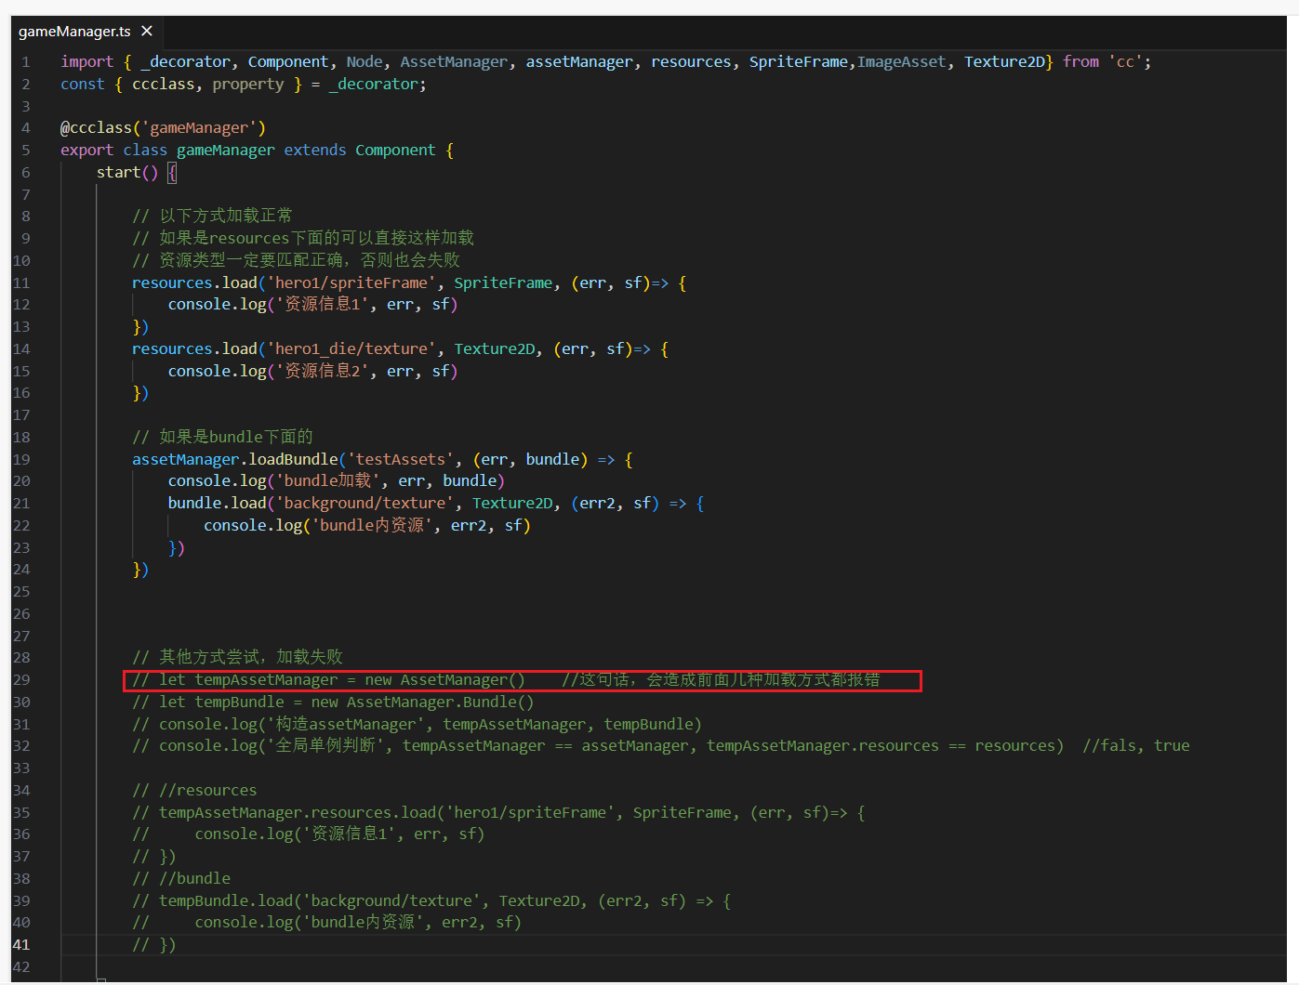Click Texture2D argument on line 14
This screenshot has height=985, width=1299.
(x=494, y=348)
